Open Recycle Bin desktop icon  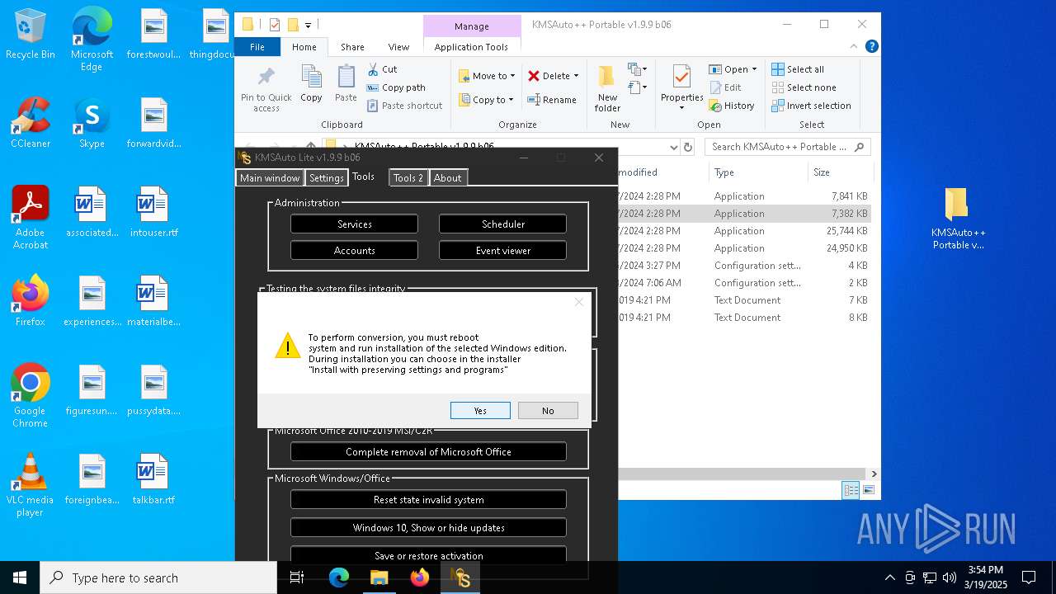click(x=31, y=35)
